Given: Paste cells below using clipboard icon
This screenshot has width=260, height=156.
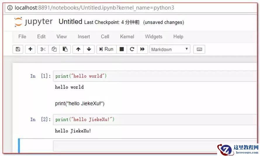Looking at the screenshot, I should click(x=65, y=49).
